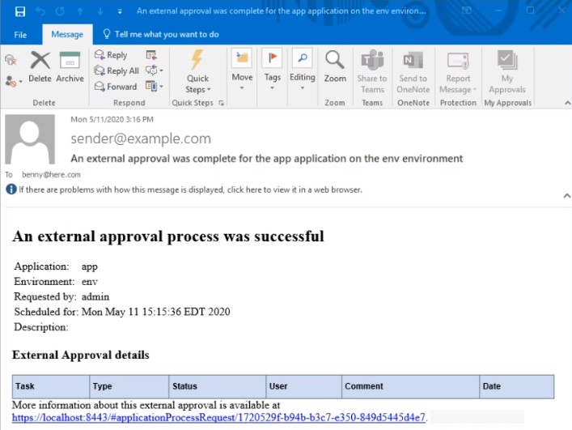Open the IM reply dropdown
The image size is (572, 430).
coord(154,70)
